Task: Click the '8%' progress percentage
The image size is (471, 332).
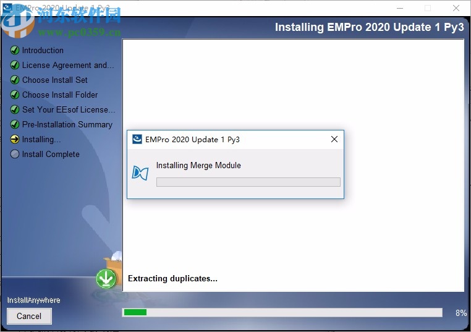Action: click(461, 313)
